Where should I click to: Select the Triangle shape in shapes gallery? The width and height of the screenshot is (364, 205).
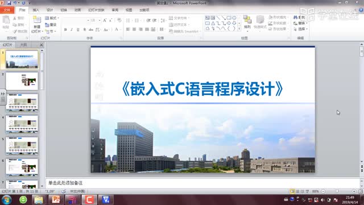point(213,23)
